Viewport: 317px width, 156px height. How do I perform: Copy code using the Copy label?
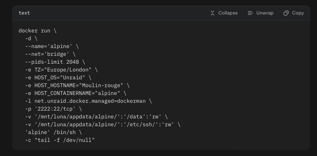(x=298, y=13)
